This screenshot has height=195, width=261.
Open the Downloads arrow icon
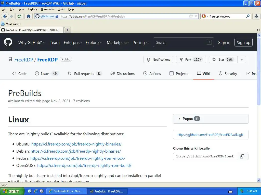[256, 16]
